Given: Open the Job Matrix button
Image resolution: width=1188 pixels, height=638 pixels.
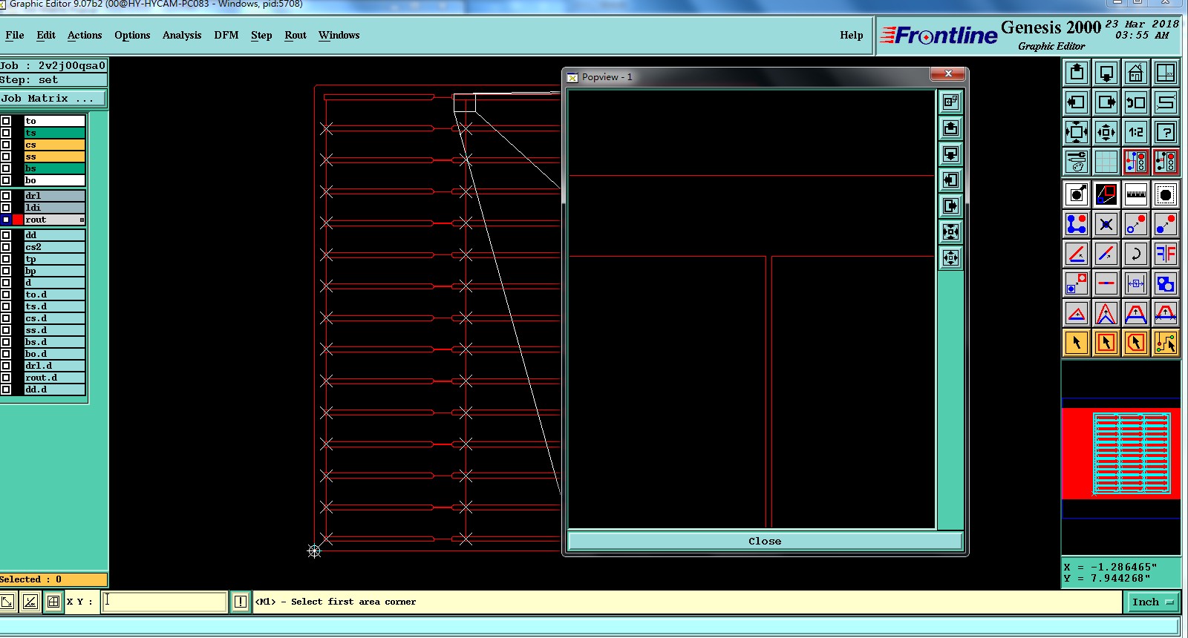Looking at the screenshot, I should coord(53,98).
